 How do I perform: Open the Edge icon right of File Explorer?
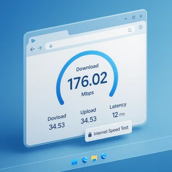(x=103, y=156)
